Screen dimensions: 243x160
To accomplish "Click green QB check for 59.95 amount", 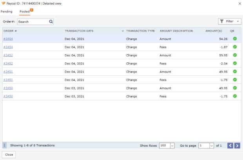I will click(x=235, y=55).
